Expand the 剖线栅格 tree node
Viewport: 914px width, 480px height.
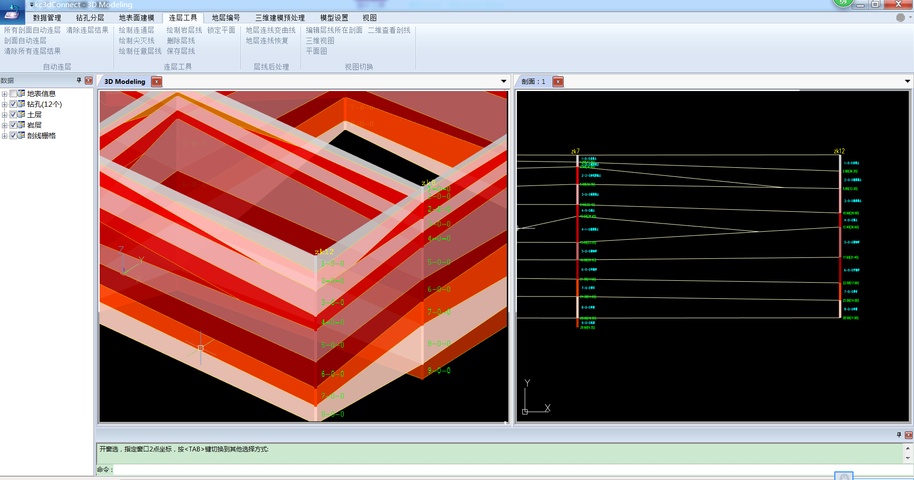coord(4,136)
